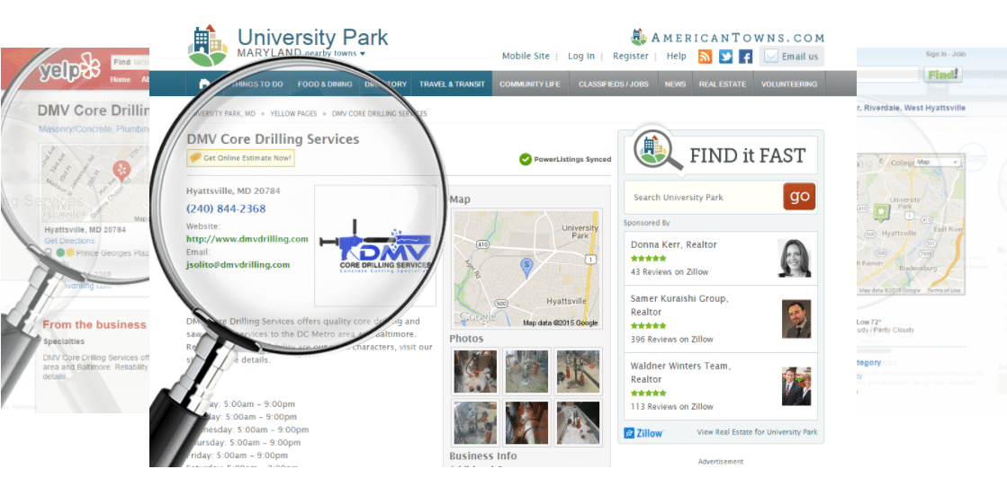Click the Find! button in right window
The width and height of the screenshot is (1007, 478).
pyautogui.click(x=942, y=75)
